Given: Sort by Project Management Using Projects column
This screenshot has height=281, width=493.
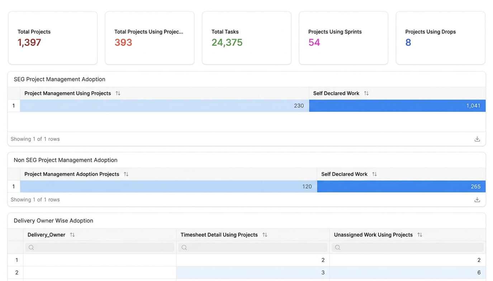Looking at the screenshot, I should click(118, 93).
